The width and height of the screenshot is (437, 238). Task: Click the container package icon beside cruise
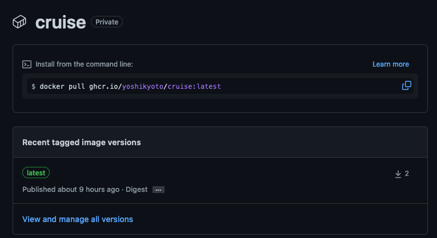19,22
